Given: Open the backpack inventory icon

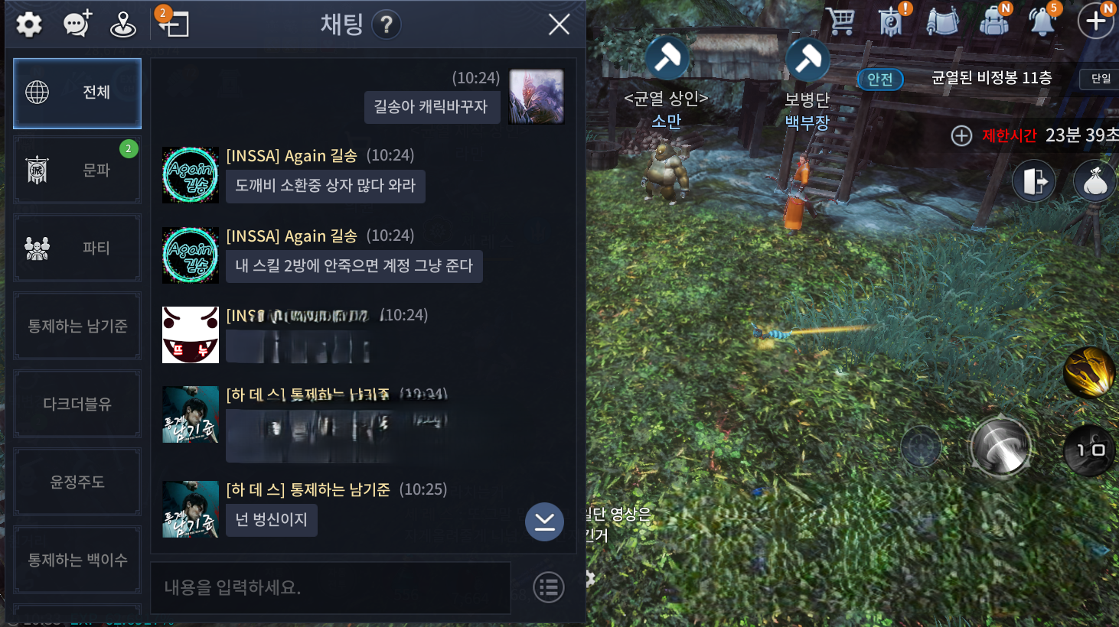Looking at the screenshot, I should (x=993, y=21).
